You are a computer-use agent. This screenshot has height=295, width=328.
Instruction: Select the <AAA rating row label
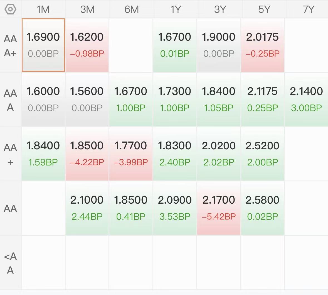pyautogui.click(x=10, y=263)
